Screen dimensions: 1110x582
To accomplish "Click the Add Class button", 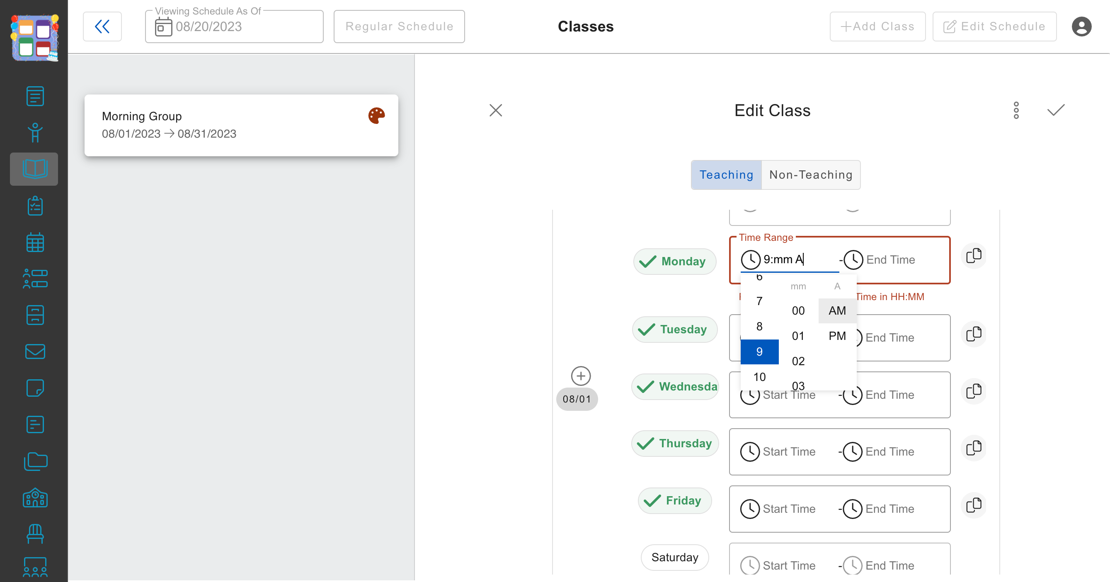I will coord(878,27).
